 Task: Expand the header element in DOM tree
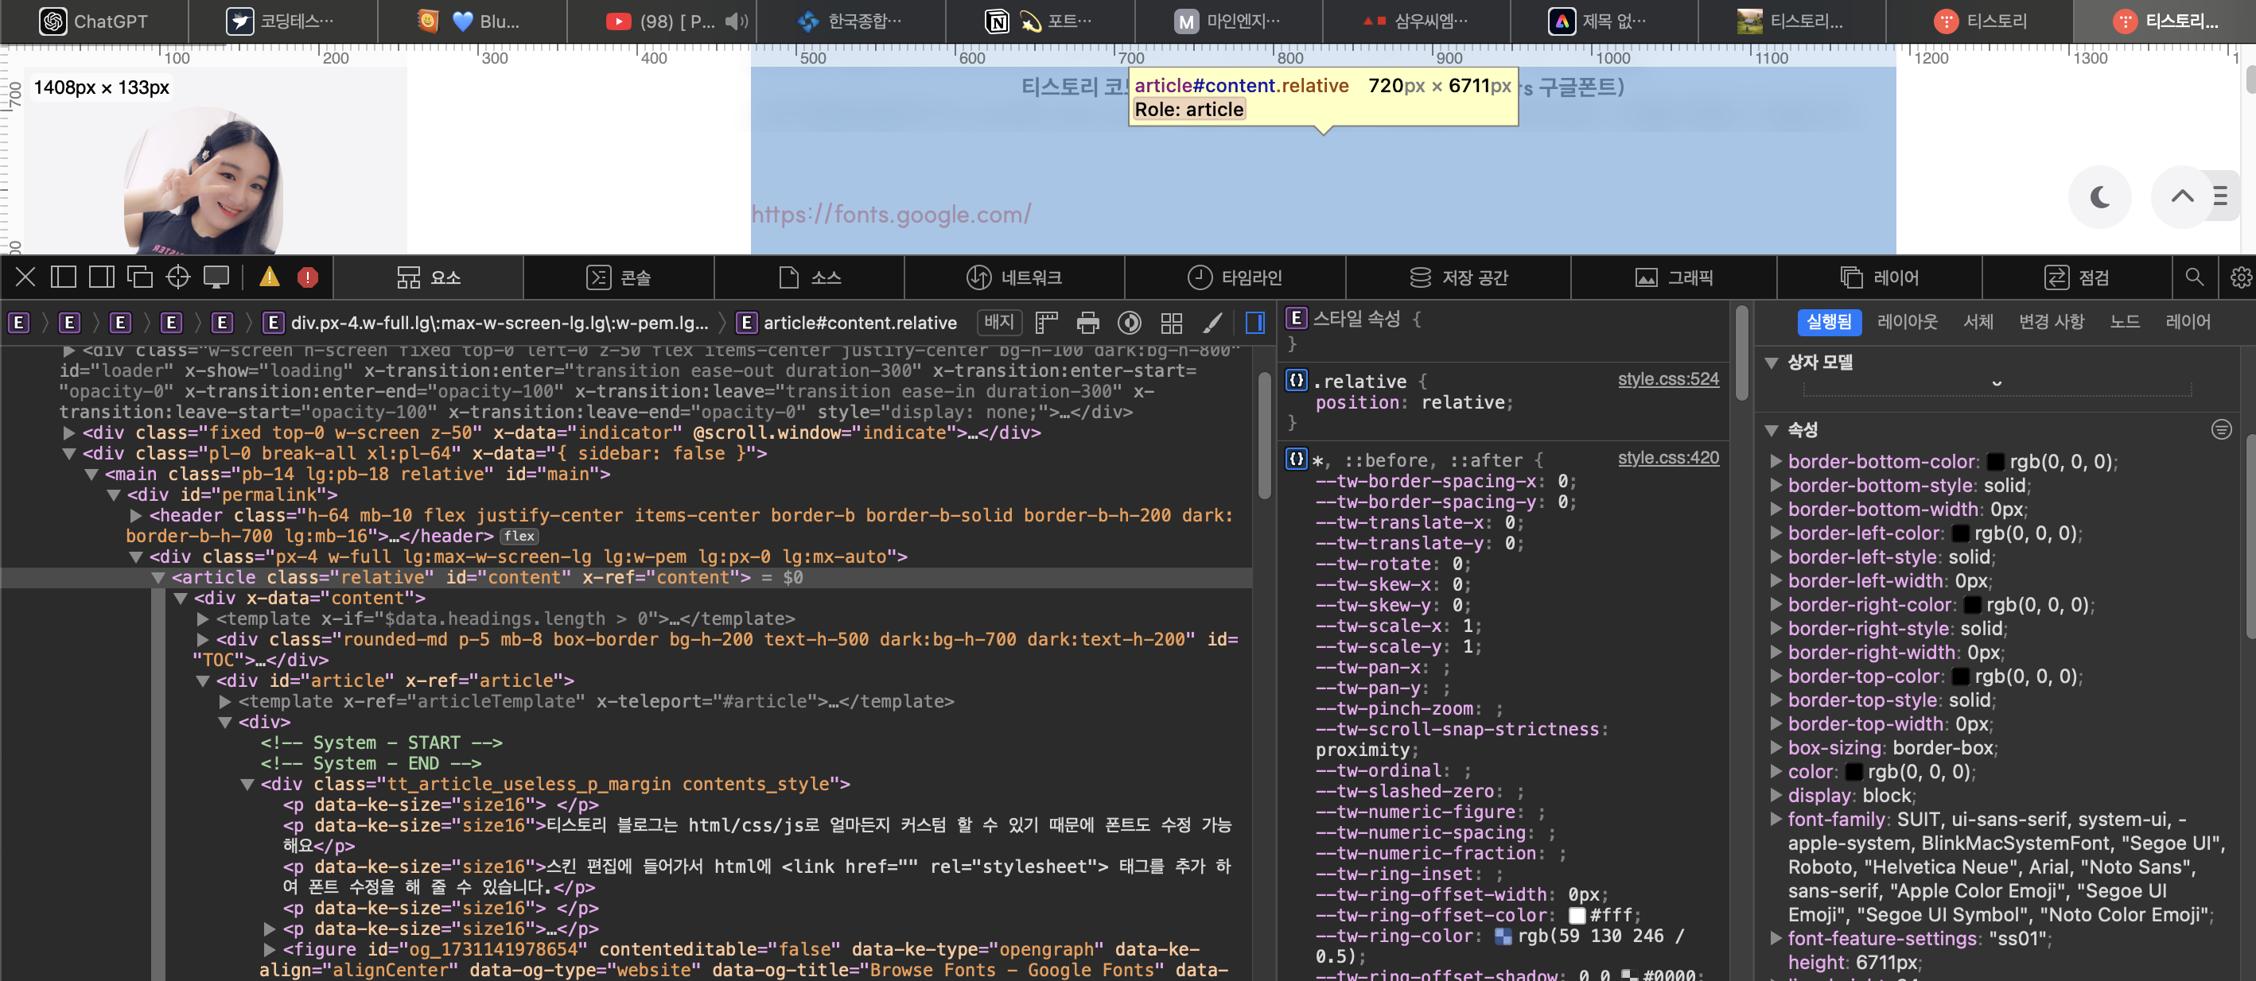coord(136,515)
